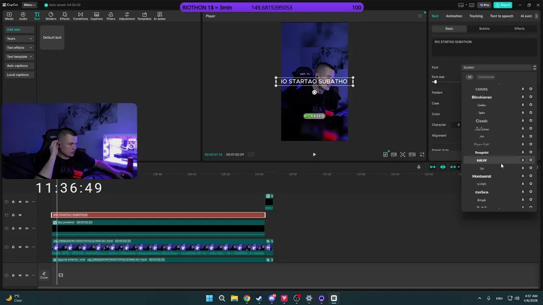Switch to the Animation tab
Image resolution: width=543 pixels, height=305 pixels.
click(454, 16)
